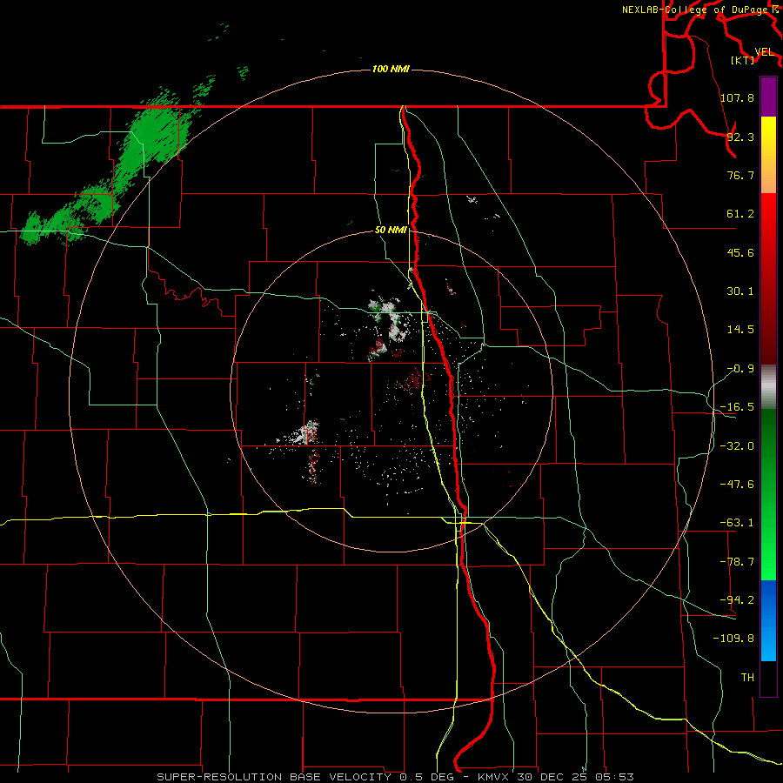Click the VEL legend title

pos(764,52)
